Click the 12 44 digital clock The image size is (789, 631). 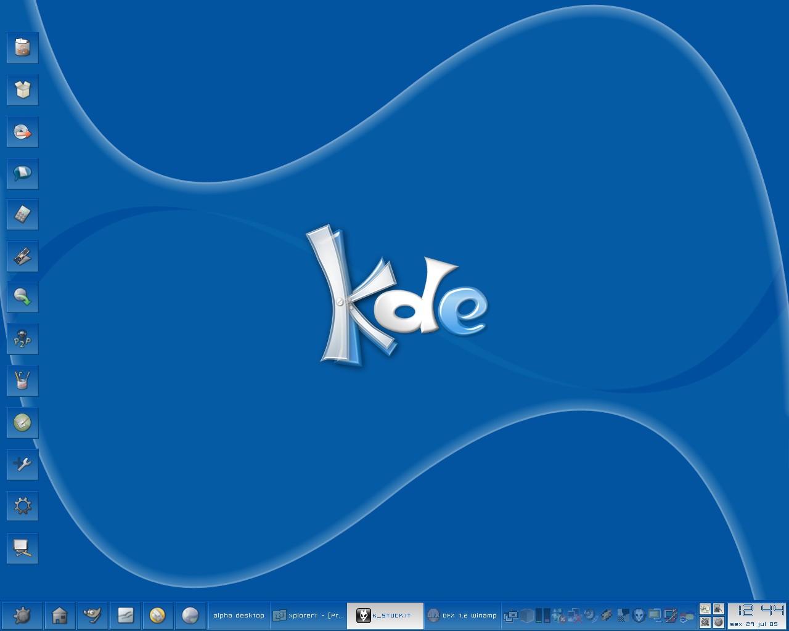click(761, 611)
